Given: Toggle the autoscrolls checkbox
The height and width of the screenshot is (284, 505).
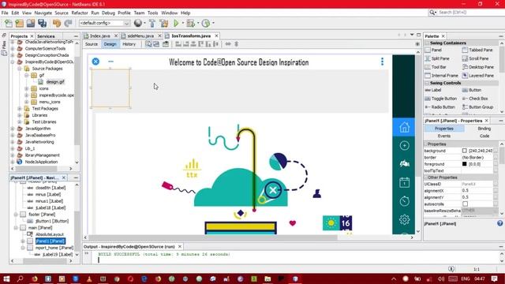Looking at the screenshot, I should coord(465,204).
